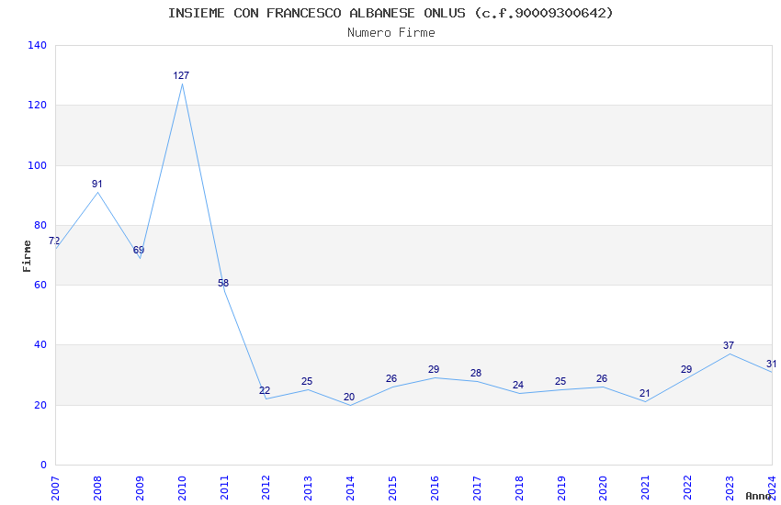The width and height of the screenshot is (781, 505).
Task: Click x-axis year label 2010
Action: tap(182, 488)
